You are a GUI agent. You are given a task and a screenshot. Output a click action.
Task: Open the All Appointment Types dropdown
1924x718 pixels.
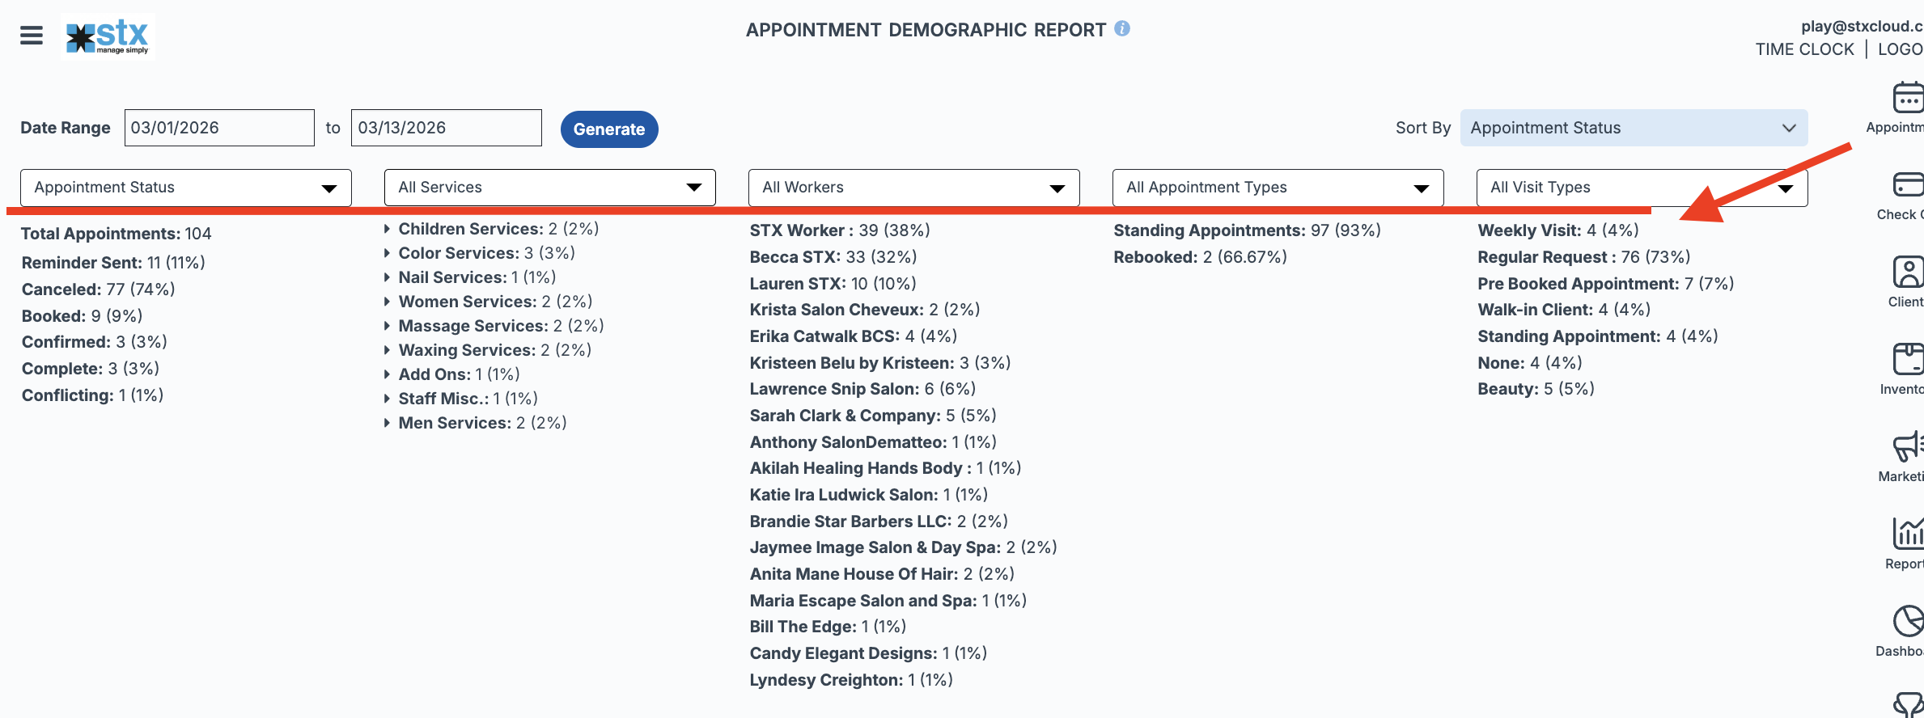coord(1278,188)
